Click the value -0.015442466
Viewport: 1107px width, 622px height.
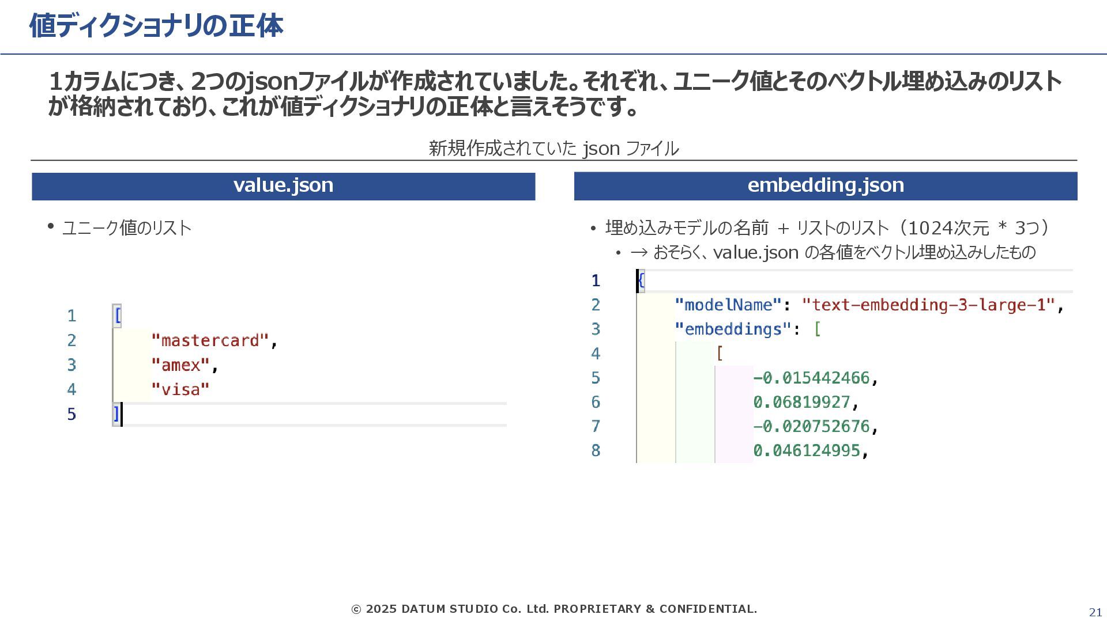coord(811,378)
